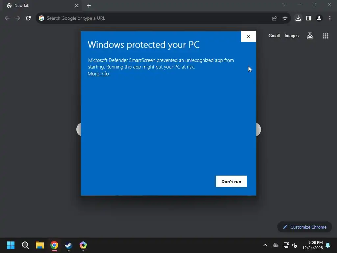This screenshot has width=337, height=253.
Task: Open Steam from the taskbar
Action: (69, 245)
